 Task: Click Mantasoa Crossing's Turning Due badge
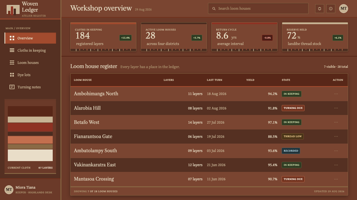point(293,179)
